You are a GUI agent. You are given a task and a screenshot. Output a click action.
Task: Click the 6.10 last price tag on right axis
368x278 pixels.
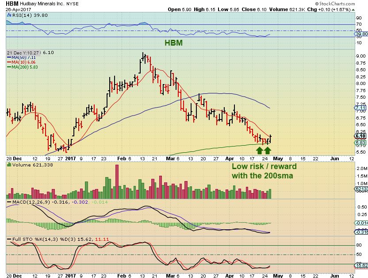click(x=360, y=136)
